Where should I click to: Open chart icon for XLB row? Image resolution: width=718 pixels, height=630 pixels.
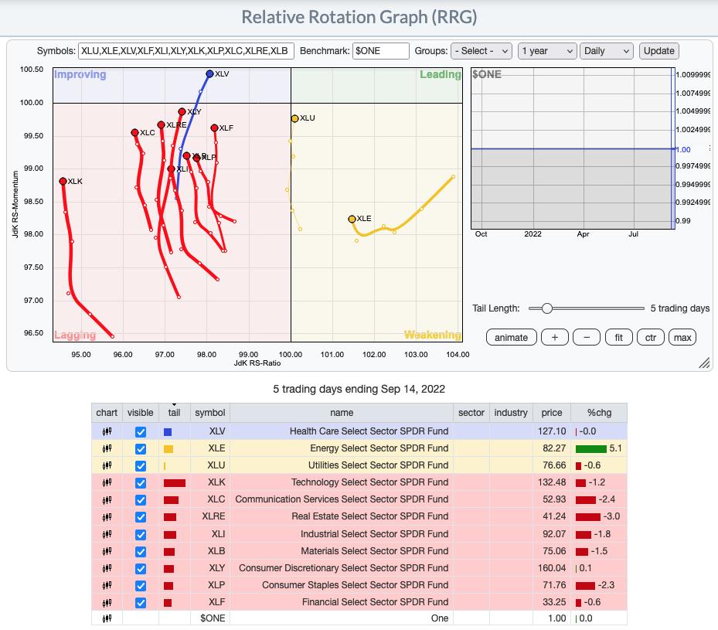coord(107,551)
